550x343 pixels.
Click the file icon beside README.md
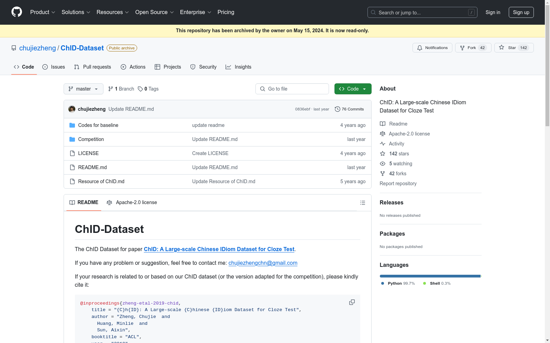[72, 167]
